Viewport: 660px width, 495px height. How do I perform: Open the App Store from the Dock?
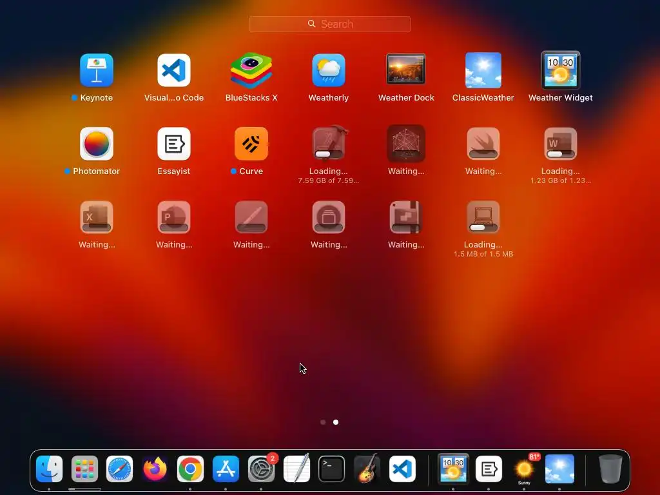tap(226, 469)
